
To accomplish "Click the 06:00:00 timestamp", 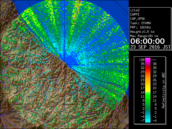I will click(x=148, y=41).
